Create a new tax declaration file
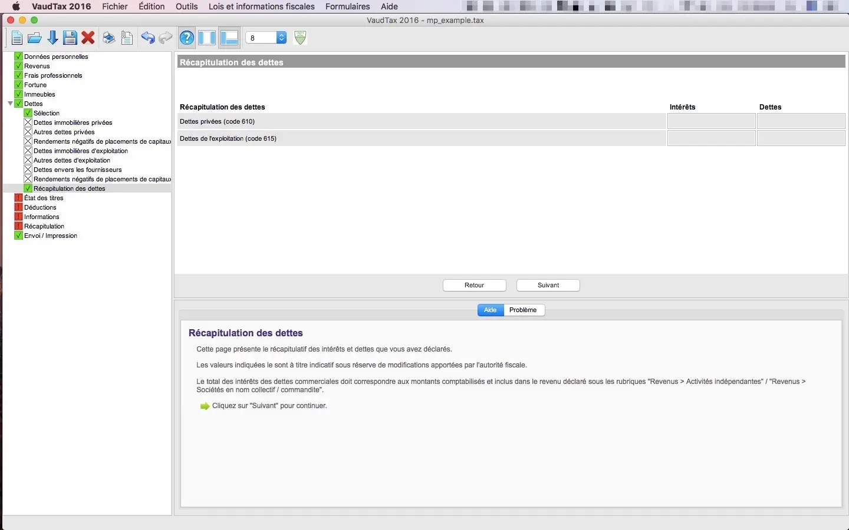The height and width of the screenshot is (530, 849). tap(17, 38)
